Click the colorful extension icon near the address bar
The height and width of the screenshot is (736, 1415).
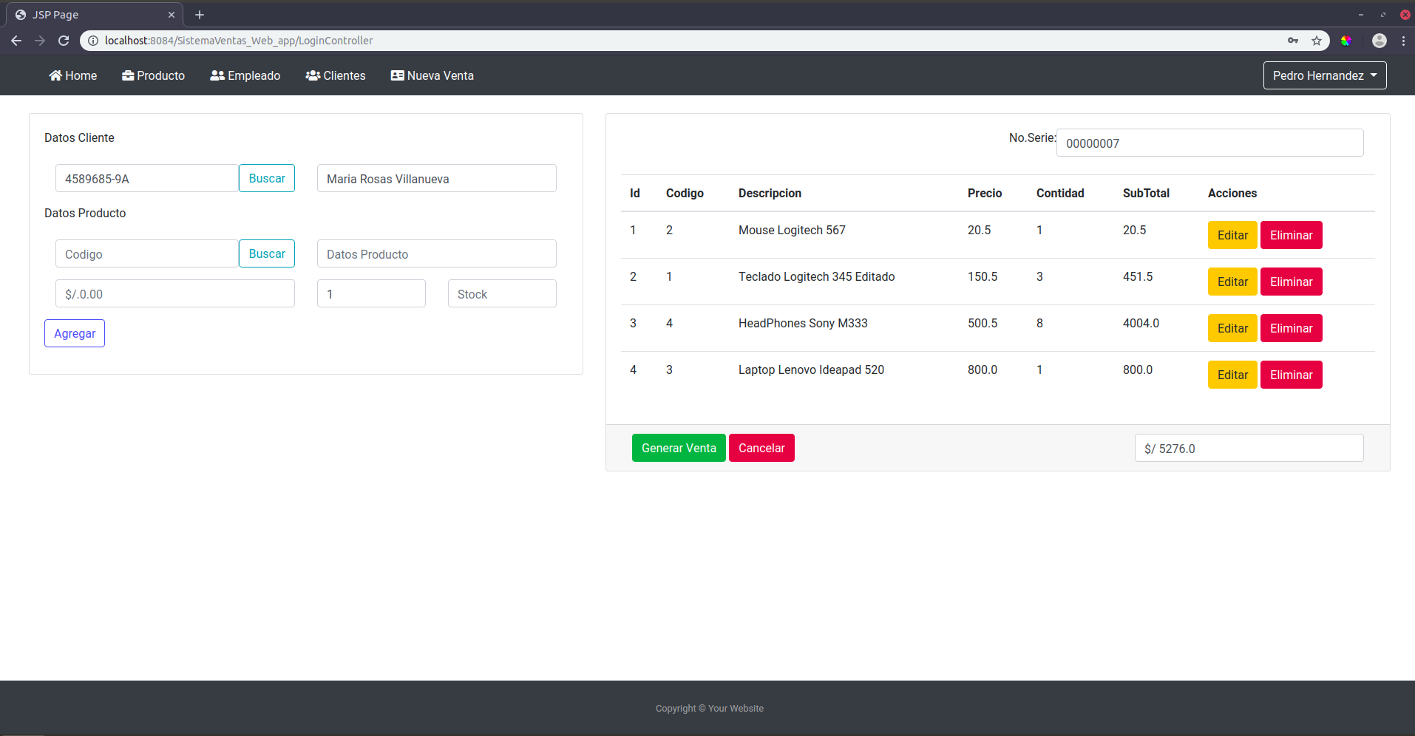pos(1347,41)
